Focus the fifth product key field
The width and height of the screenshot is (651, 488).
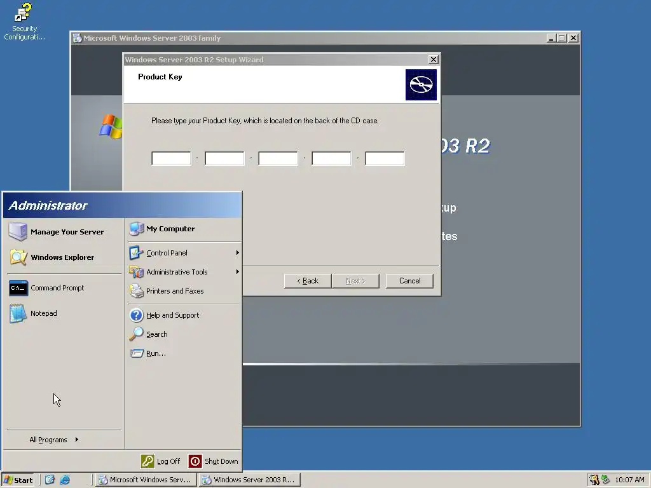pos(385,158)
